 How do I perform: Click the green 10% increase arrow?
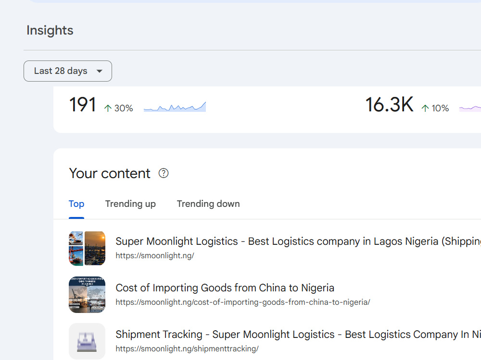click(425, 108)
